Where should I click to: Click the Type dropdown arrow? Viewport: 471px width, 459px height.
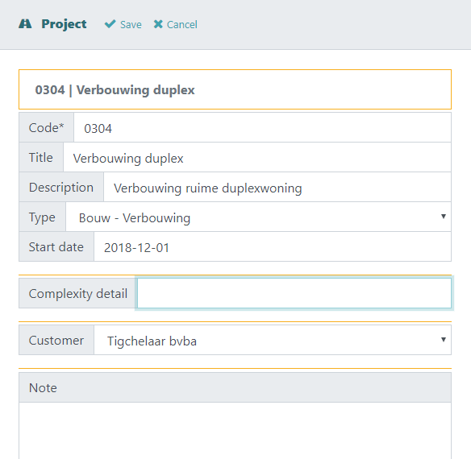tap(444, 217)
